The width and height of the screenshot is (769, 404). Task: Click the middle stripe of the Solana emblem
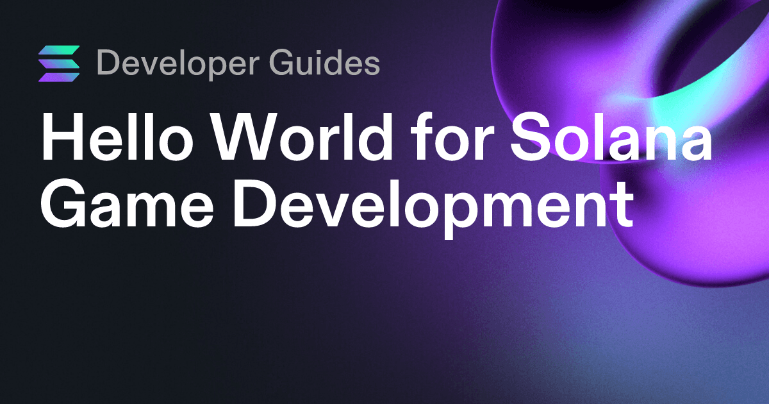click(x=58, y=63)
